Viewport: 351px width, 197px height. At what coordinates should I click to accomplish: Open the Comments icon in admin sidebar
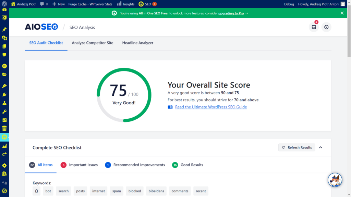(x=4, y=55)
